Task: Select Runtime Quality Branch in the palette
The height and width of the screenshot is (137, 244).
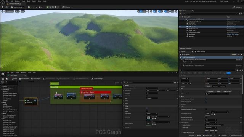Action: (x=10, y=93)
